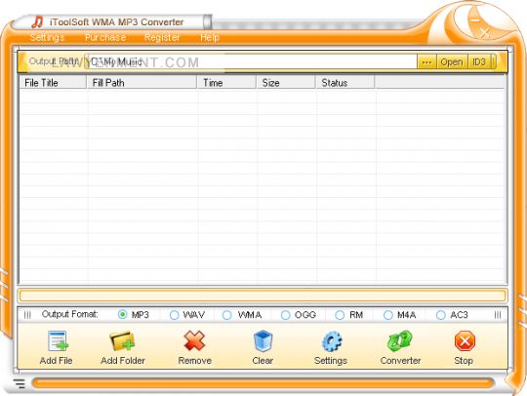Click the music note app icon in title bar

pos(37,21)
